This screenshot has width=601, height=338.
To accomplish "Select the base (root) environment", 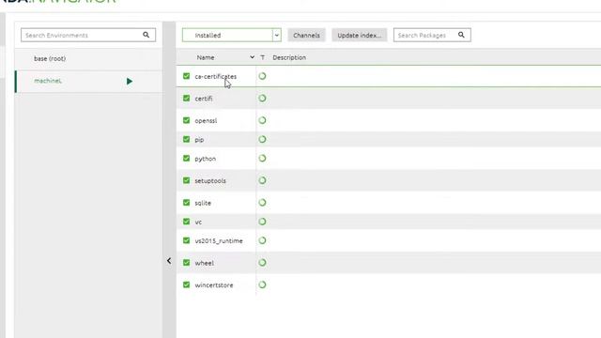I will (x=88, y=58).
